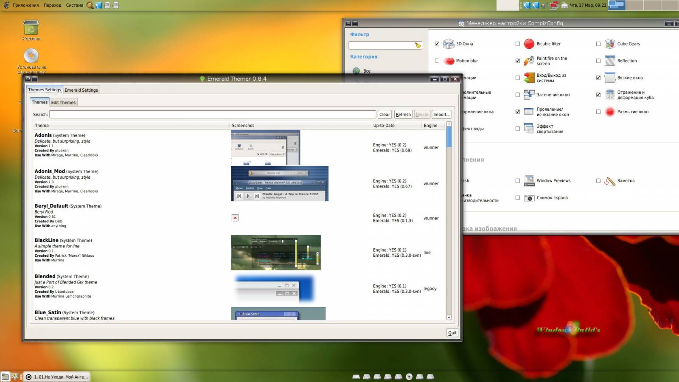Click the 3D Окна plugin icon in CompizConfig
The image size is (679, 382).
(449, 44)
